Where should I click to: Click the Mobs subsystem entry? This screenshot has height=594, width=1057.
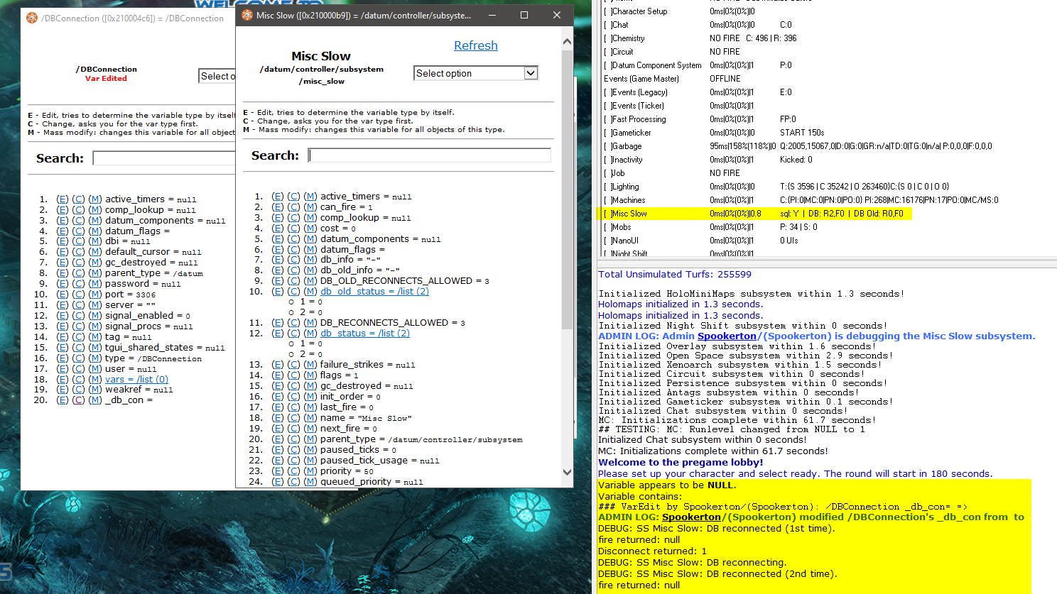point(621,227)
